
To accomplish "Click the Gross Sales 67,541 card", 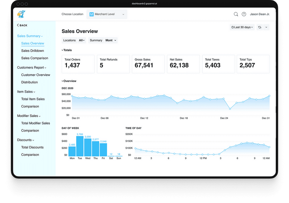I will pyautogui.click(x=148, y=64).
